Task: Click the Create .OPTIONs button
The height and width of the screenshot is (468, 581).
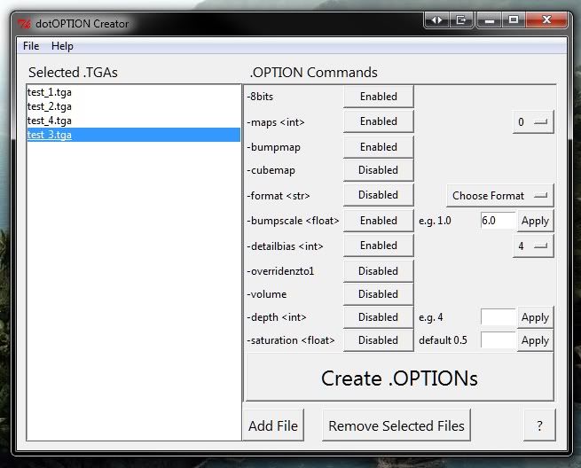Action: [399, 378]
